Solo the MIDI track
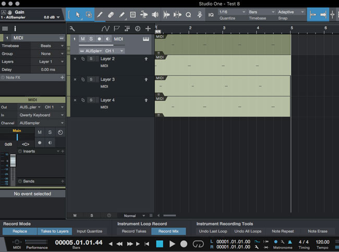339x252 pixels. (x=91, y=39)
